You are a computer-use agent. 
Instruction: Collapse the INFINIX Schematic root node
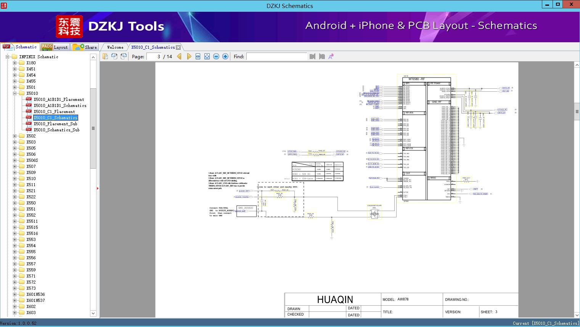point(7,57)
